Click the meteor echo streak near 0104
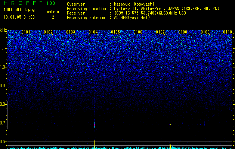This screenshot has width=235, height=149. (x=94, y=124)
